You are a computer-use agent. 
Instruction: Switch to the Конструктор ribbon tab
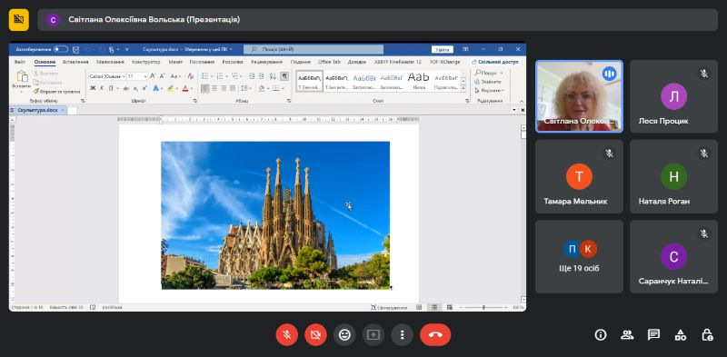145,62
